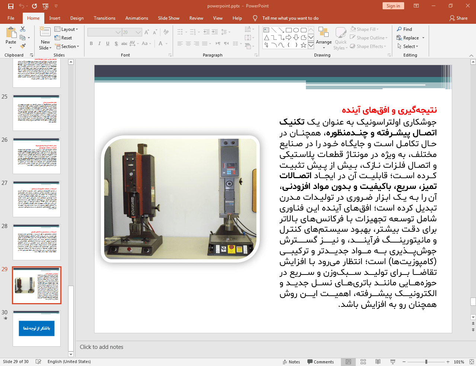Click the Save icon in title bar
The width and height of the screenshot is (476, 366).
coord(10,6)
